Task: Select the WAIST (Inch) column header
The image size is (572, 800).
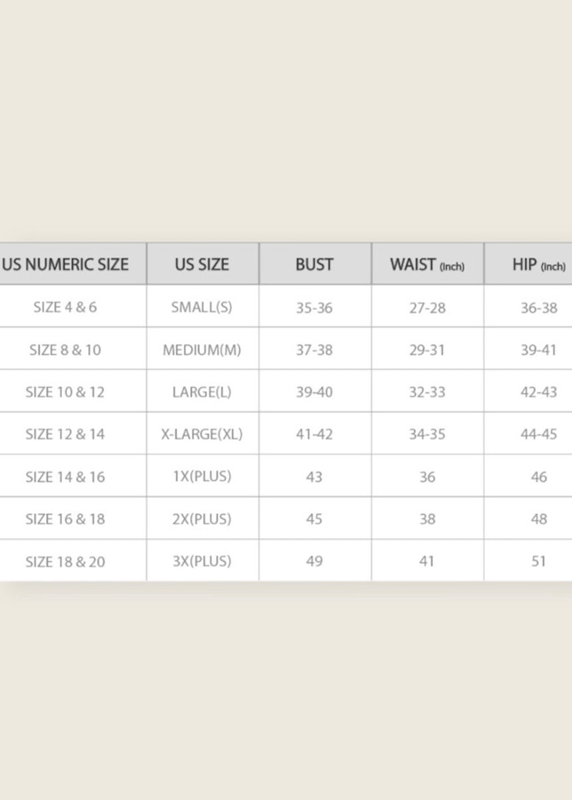Action: pos(427,264)
